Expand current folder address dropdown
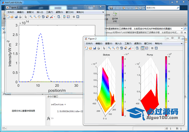Image resolution: width=189 pixels, height=132 pixels. [182, 29]
